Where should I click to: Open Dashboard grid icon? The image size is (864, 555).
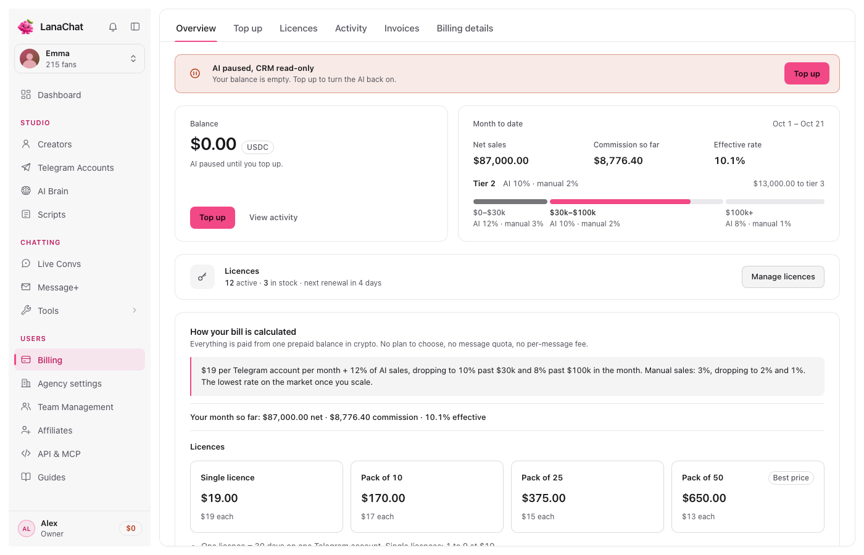tap(26, 94)
